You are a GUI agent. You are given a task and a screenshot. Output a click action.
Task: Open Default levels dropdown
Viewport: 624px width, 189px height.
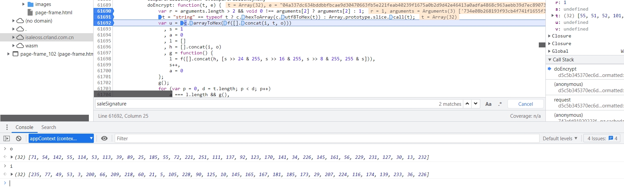pyautogui.click(x=560, y=139)
